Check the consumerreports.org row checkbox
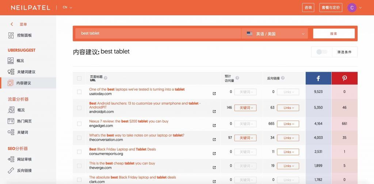 79,152
